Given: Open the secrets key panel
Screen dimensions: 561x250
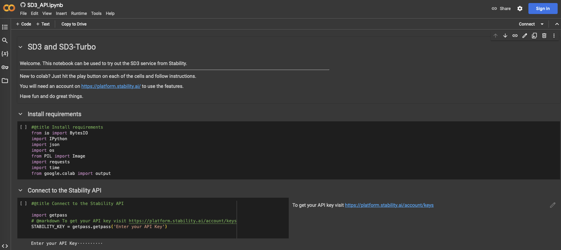Looking at the screenshot, I should [x=5, y=67].
